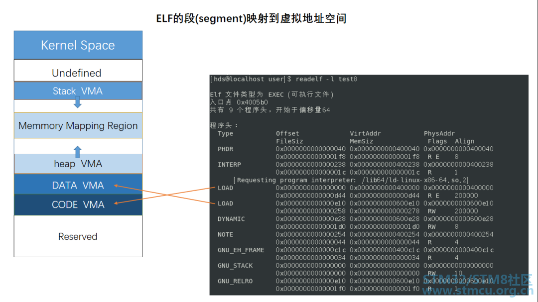This screenshot has width=538, height=302.
Task: Click the Memmory Mapping Region block
Action: (78, 125)
